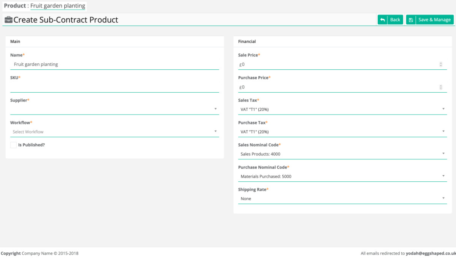Open the Sales Nominal Code dropdown
Viewport: 456px width, 258px height.
(342, 154)
